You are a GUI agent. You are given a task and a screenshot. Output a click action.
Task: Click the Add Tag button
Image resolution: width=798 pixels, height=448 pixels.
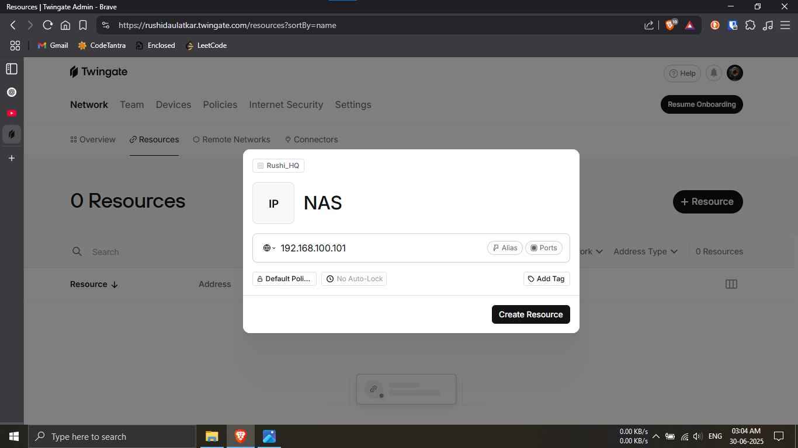tap(546, 279)
